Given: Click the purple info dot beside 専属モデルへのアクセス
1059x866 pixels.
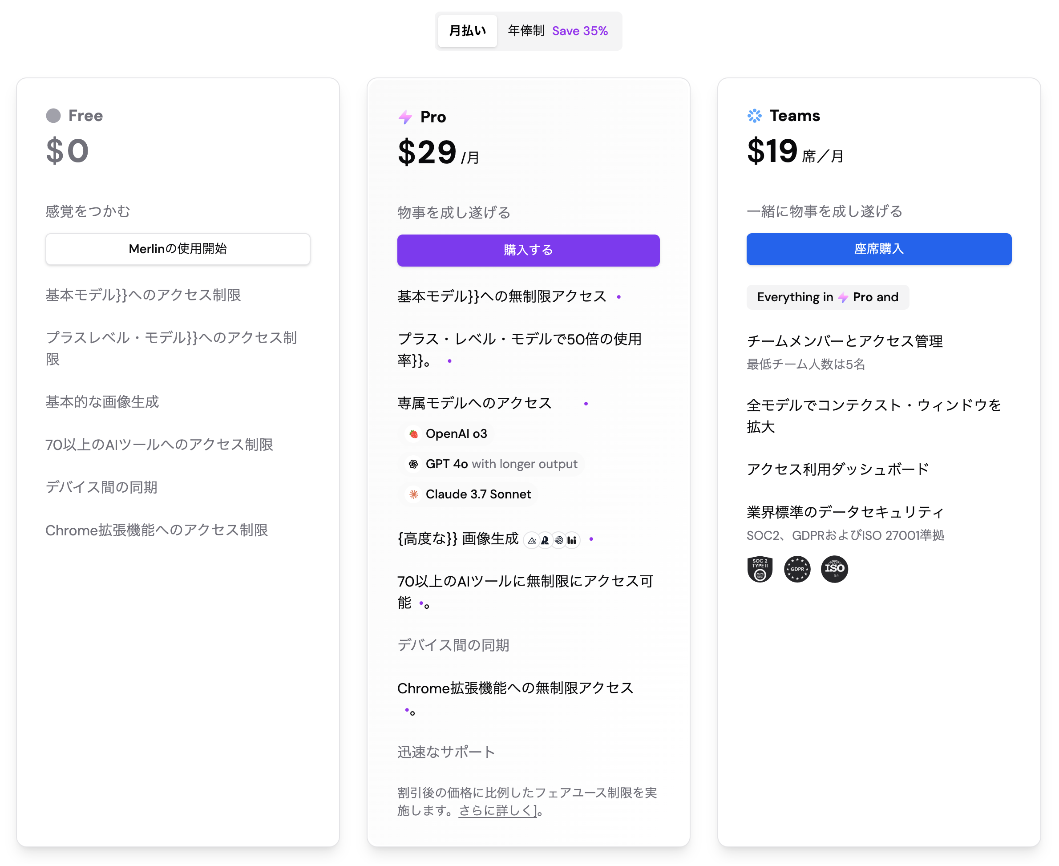Looking at the screenshot, I should pyautogui.click(x=586, y=404).
